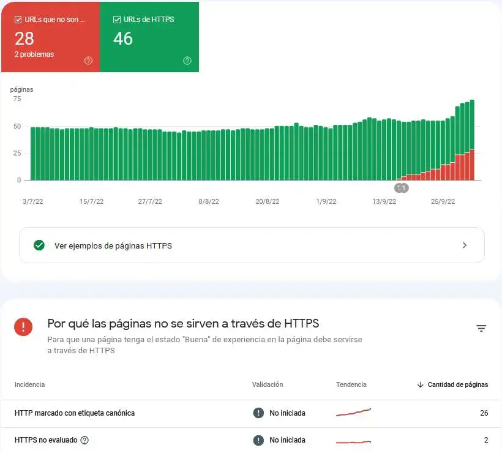Screen dimensions: 502x453
Task: Click status icon in 'HTTPS no evaluado' row
Action: point(258,440)
